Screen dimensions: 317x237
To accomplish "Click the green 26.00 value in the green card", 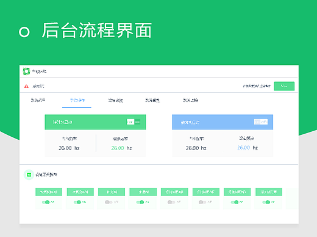I will click(118, 148).
